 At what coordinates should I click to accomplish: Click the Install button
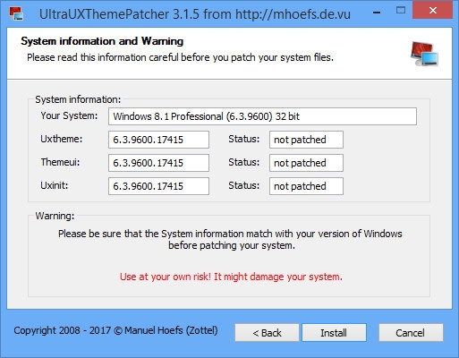click(x=334, y=332)
